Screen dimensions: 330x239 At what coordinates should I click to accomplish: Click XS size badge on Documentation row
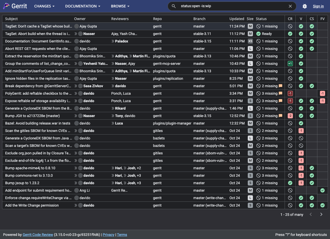tap(250, 41)
